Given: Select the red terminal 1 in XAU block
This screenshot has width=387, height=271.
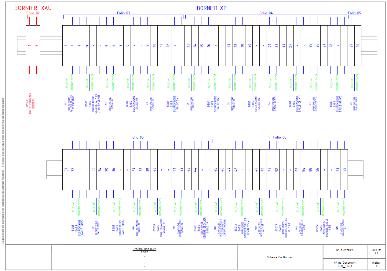Looking at the screenshot, I should pyautogui.click(x=30, y=46).
